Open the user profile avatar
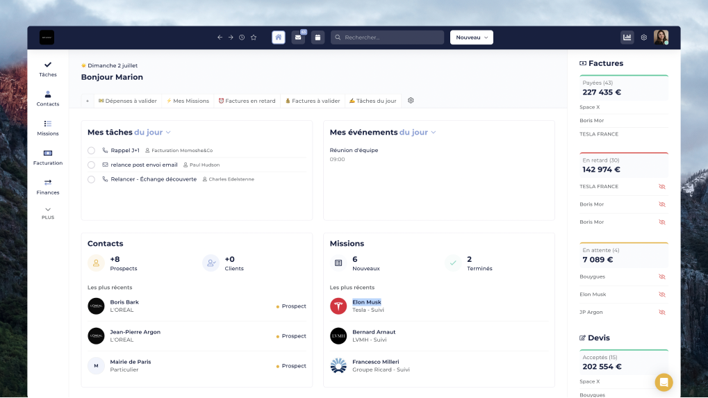 click(661, 38)
